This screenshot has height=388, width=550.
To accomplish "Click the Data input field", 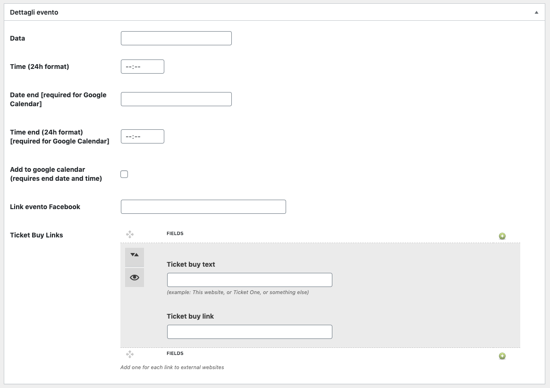I will coord(176,38).
